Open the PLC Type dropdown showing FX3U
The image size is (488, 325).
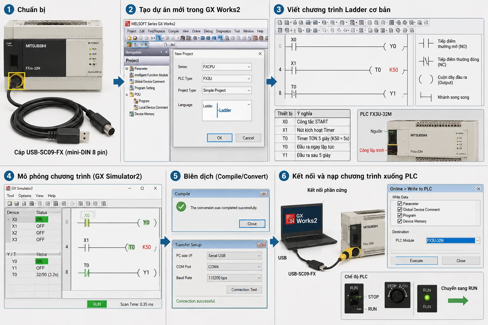pyautogui.click(x=227, y=78)
